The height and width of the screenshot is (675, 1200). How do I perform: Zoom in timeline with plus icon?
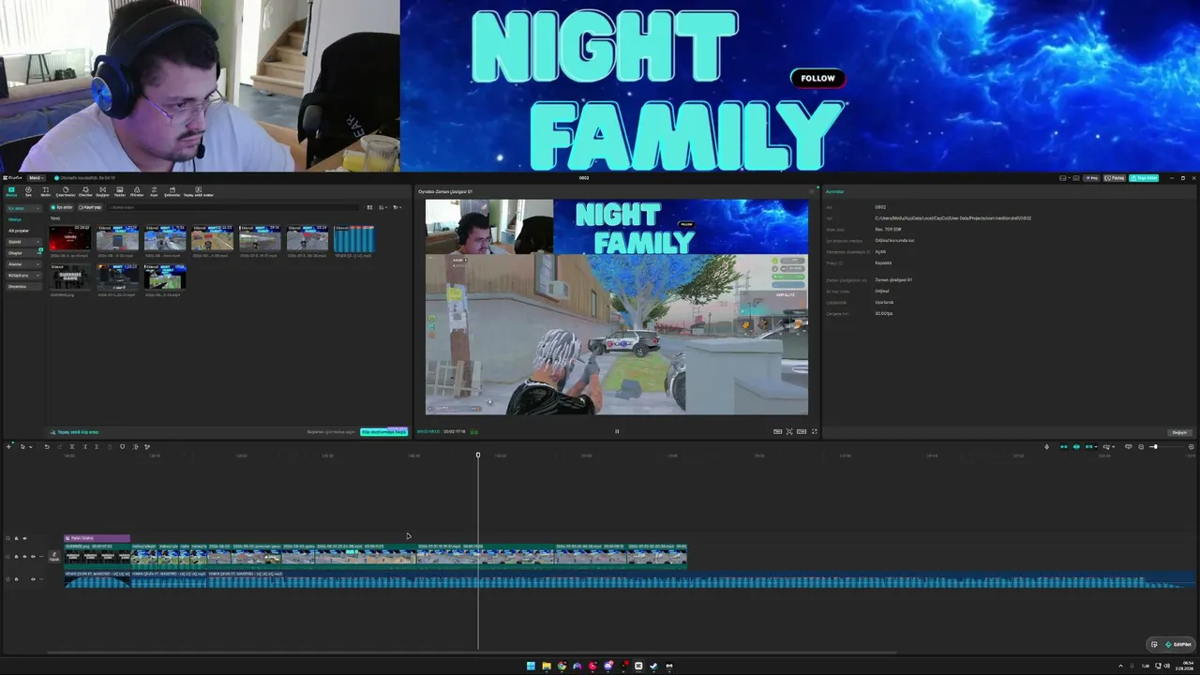click(1191, 446)
